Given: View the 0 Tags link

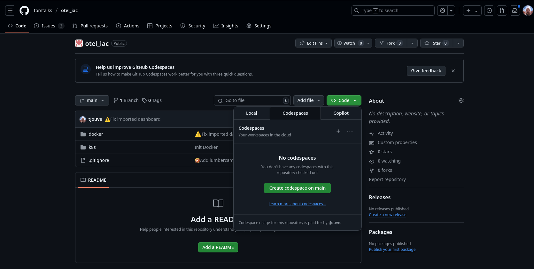Looking at the screenshot, I should [152, 100].
